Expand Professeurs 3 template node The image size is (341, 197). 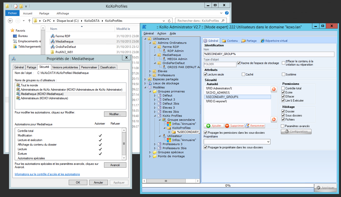coord(155,144)
